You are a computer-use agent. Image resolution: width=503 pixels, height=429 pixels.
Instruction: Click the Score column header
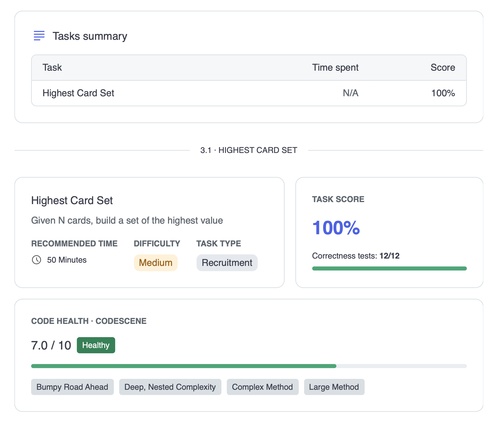pyautogui.click(x=443, y=68)
